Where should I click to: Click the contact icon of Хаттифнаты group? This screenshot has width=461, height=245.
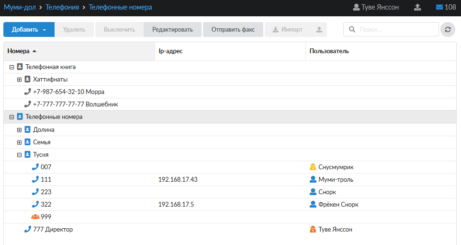[x=27, y=79]
